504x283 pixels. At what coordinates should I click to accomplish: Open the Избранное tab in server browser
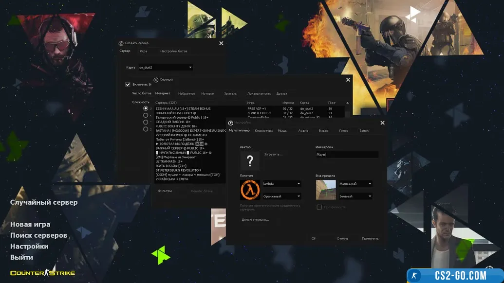pyautogui.click(x=186, y=93)
